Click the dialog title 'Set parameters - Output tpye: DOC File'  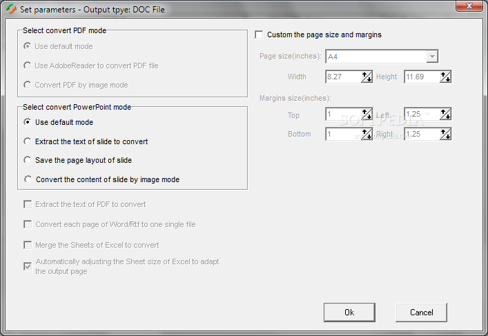click(x=92, y=10)
